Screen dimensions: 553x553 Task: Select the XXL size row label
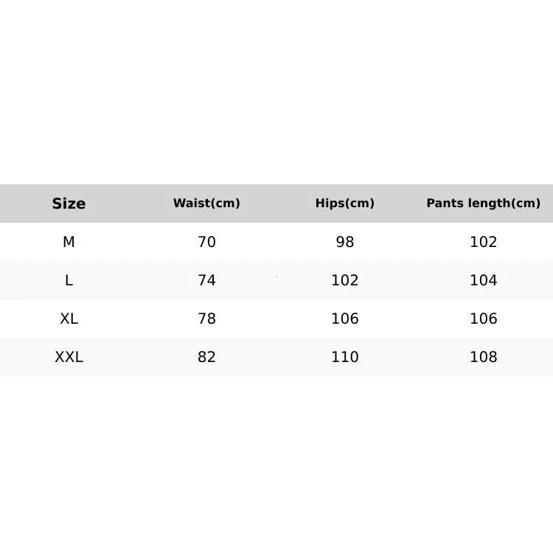point(69,357)
